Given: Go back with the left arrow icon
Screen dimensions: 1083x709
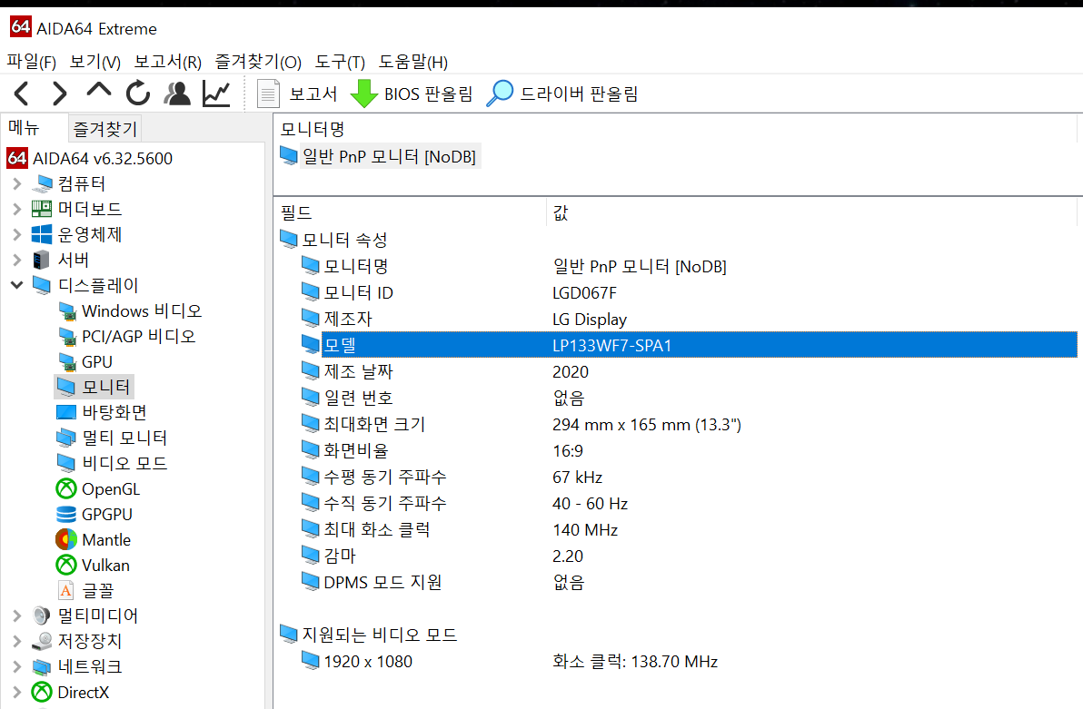Looking at the screenshot, I should click(x=22, y=94).
